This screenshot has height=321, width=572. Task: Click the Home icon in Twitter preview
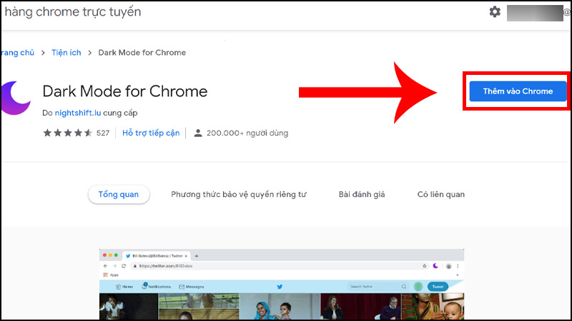coord(119,287)
